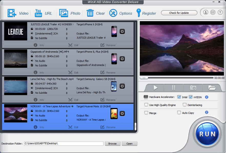Click Edit under NORWAY Time-Lapse video
226x153 pixels.
click(73, 127)
